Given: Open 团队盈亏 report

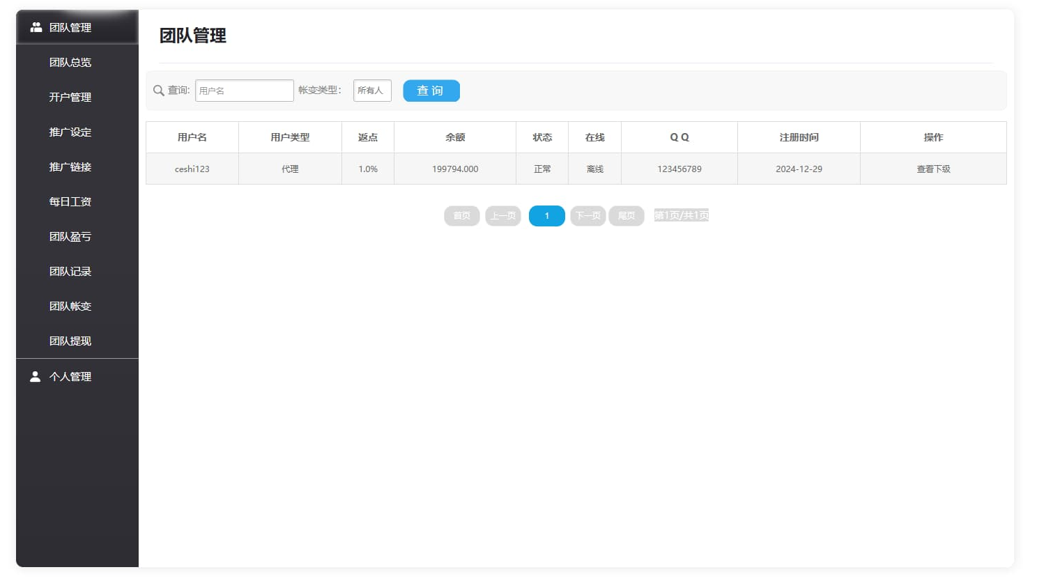Looking at the screenshot, I should pos(70,236).
